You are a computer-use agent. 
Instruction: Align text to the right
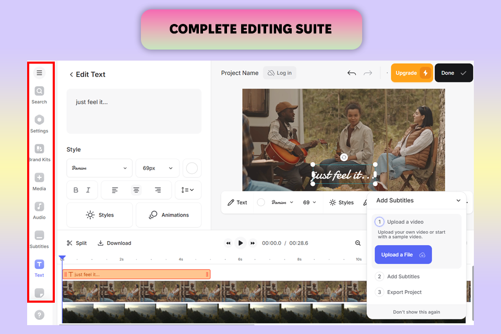tap(158, 190)
